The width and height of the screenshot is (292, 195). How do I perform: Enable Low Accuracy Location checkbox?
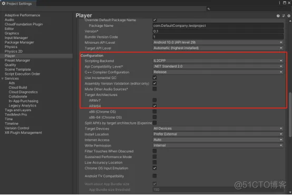coord(154,162)
